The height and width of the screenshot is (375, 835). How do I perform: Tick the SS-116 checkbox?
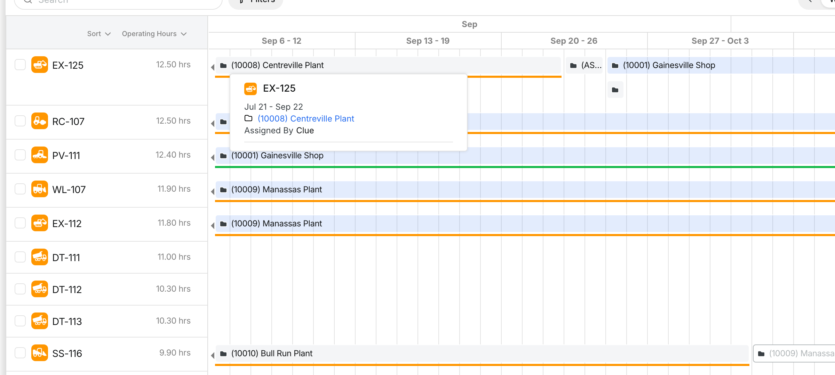point(20,353)
